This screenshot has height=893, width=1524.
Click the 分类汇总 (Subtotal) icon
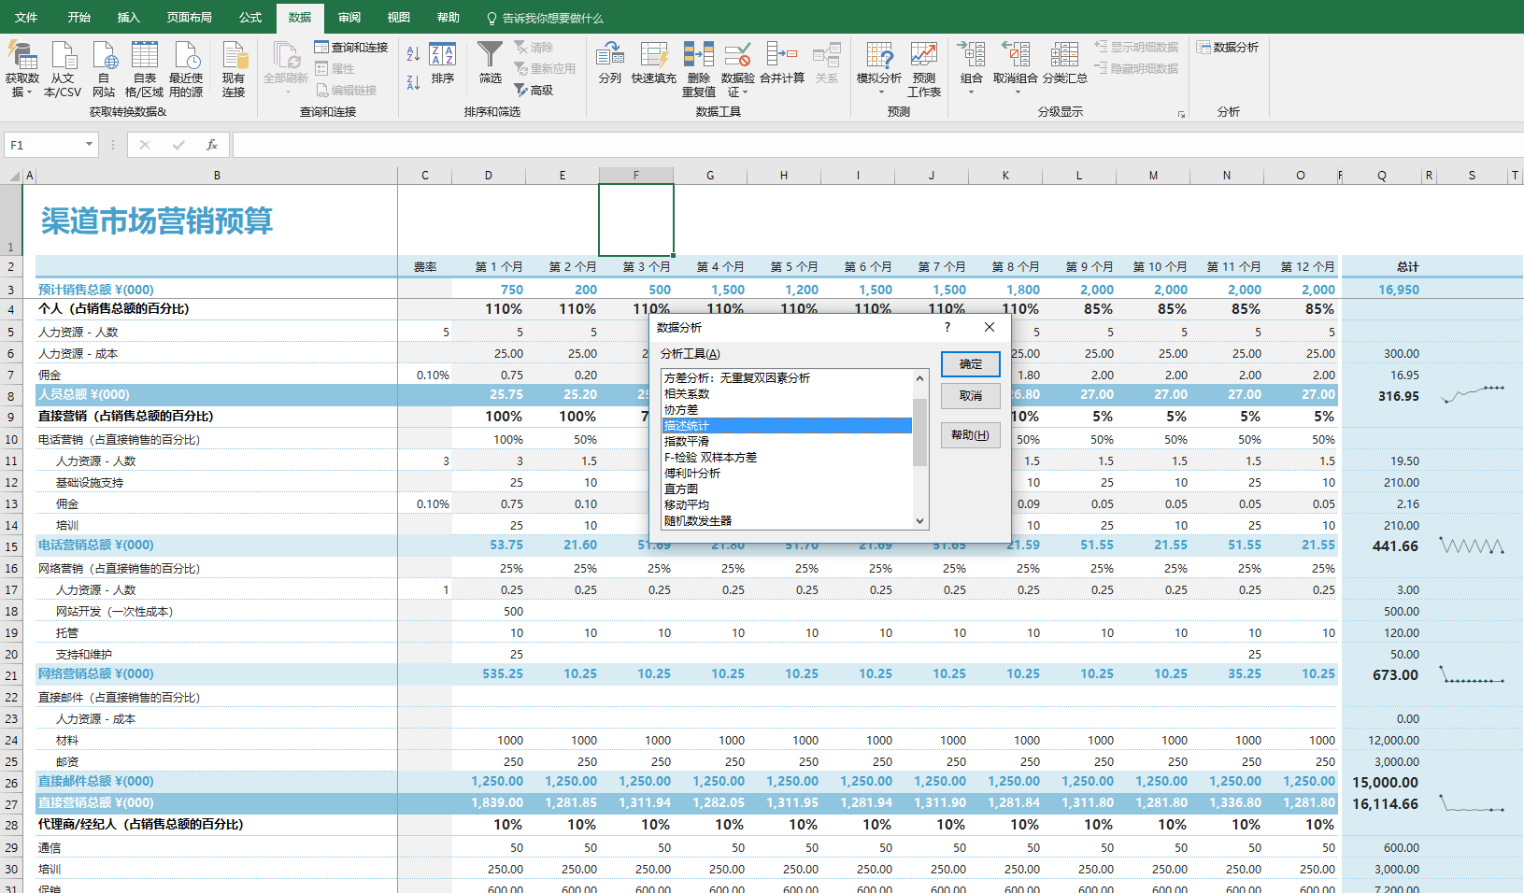tap(1064, 63)
